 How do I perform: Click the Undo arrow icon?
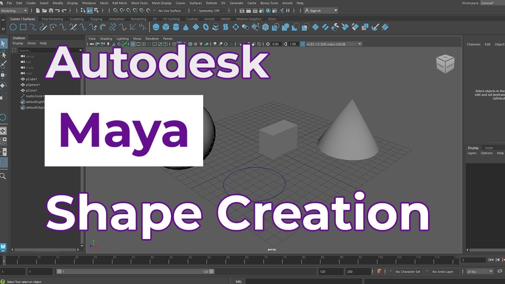pos(58,11)
